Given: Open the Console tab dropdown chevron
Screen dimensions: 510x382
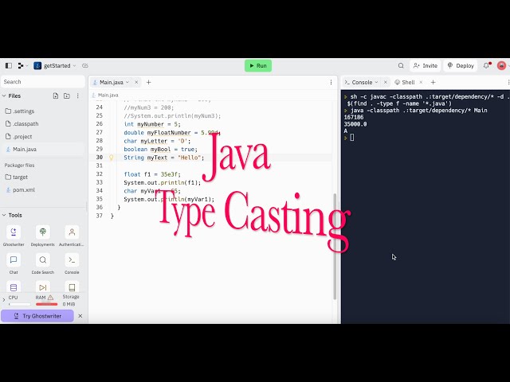Looking at the screenshot, I should (x=376, y=83).
